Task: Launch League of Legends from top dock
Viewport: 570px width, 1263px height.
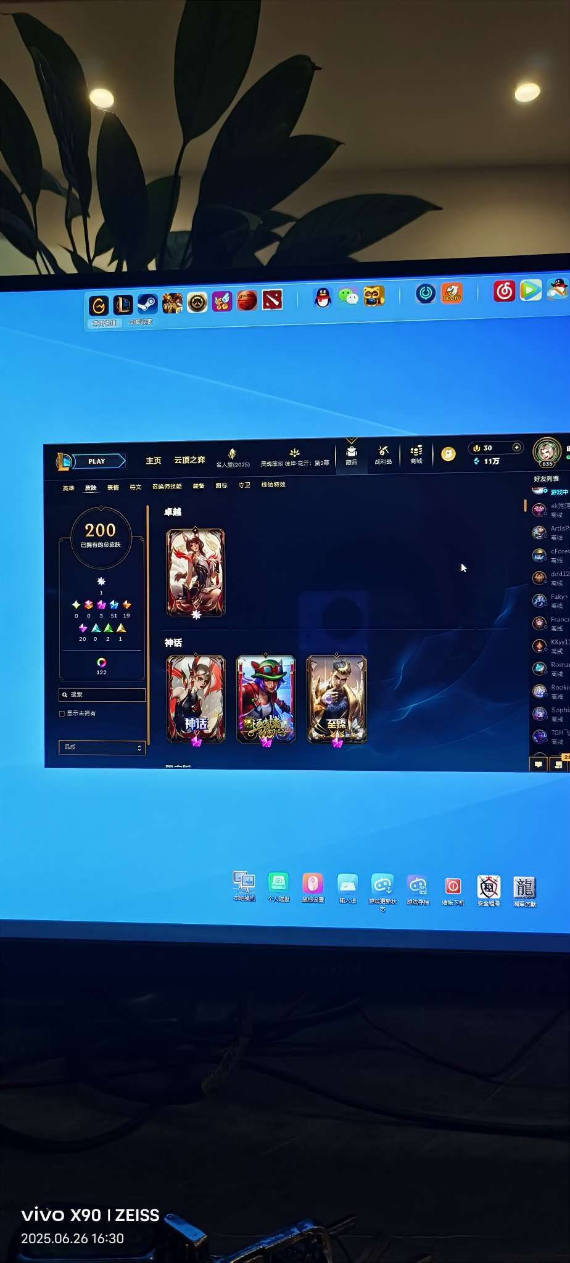Action: (123, 305)
